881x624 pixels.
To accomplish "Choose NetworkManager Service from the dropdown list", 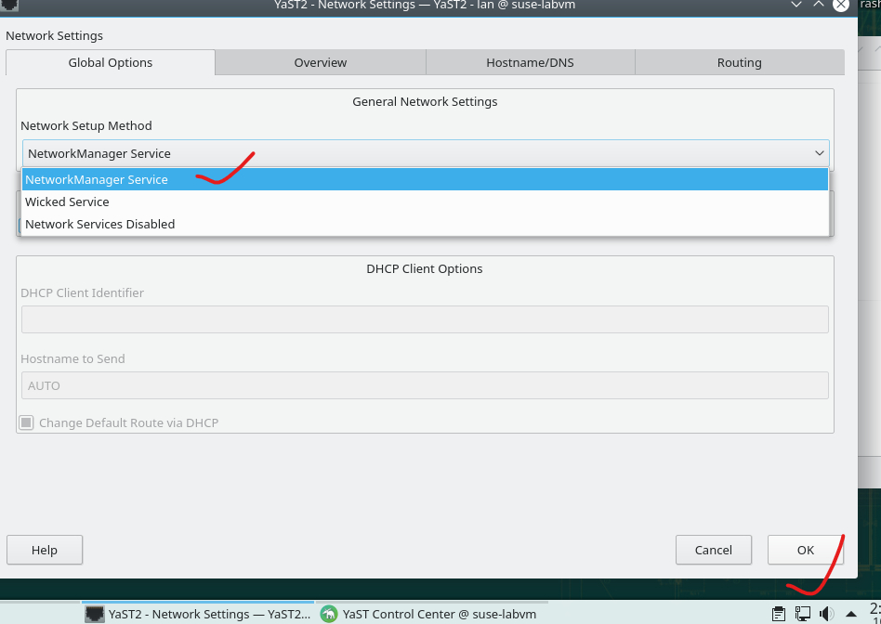I will [425, 180].
